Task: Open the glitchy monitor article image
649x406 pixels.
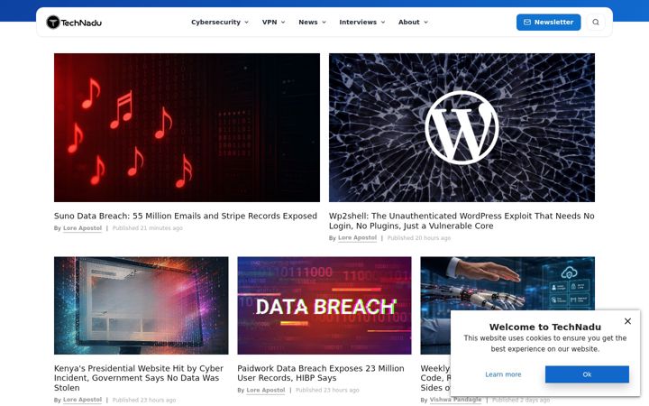Action: pos(142,305)
